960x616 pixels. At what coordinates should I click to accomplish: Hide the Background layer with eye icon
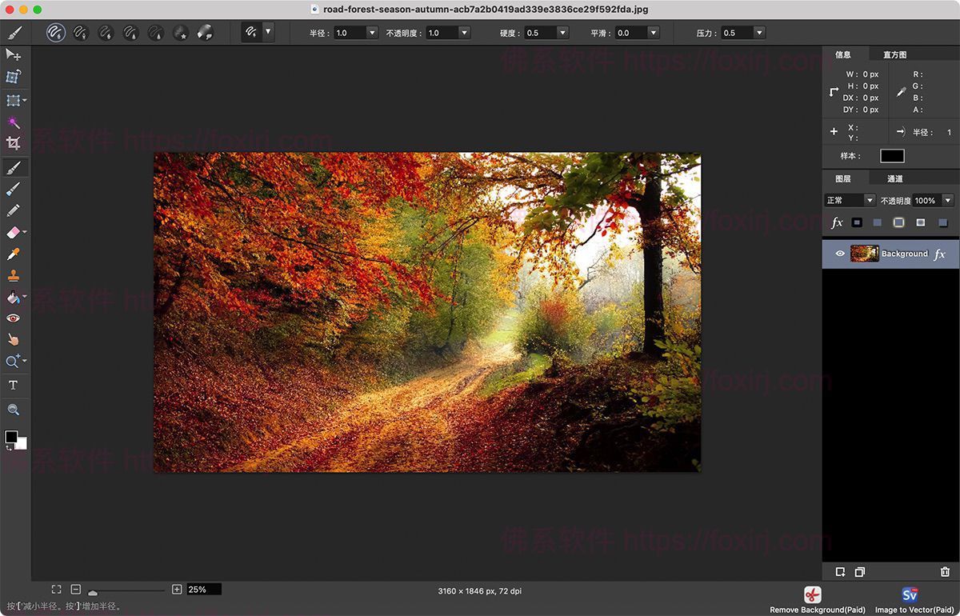(840, 254)
